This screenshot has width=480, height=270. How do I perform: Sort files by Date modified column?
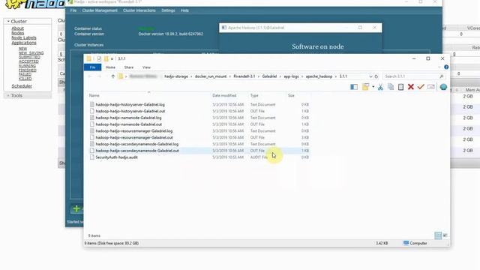tap(224, 95)
